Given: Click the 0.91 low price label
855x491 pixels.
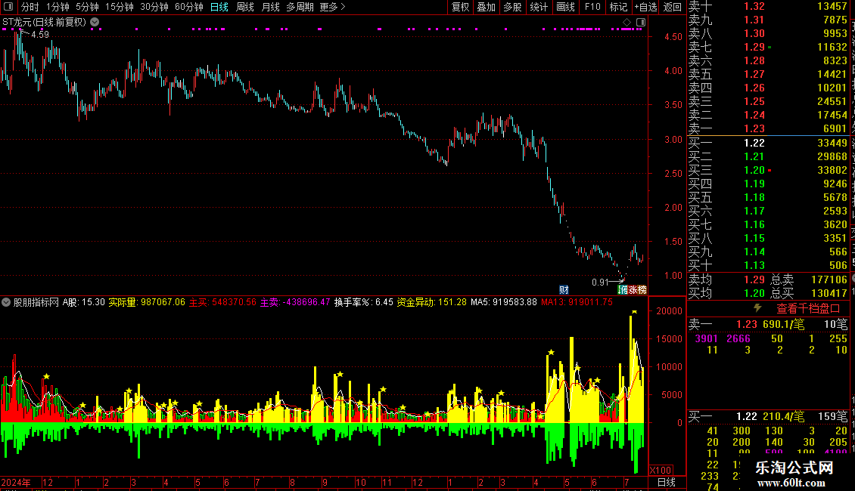Looking at the screenshot, I should click(x=600, y=283).
